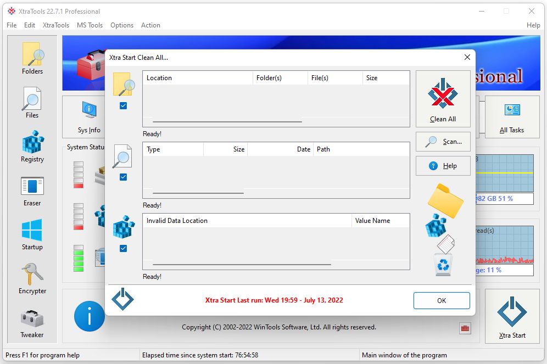Open the MS Tools menu
547x364 pixels.
point(90,25)
